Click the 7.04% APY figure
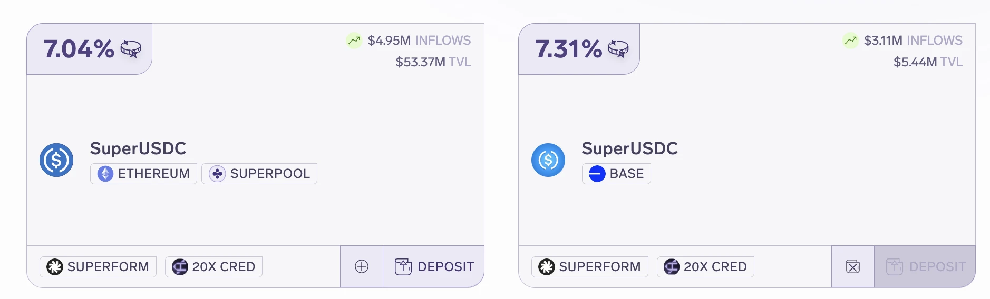990x299 pixels. 79,49
